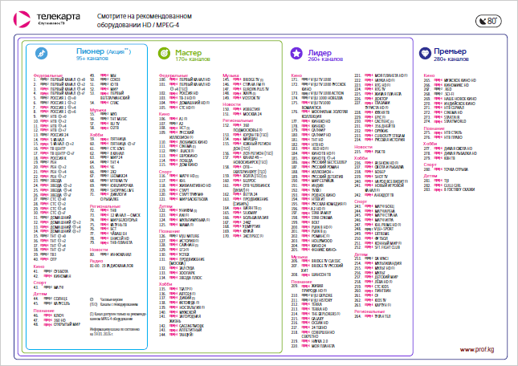Select channel 262 KIDS TV

tap(370, 300)
